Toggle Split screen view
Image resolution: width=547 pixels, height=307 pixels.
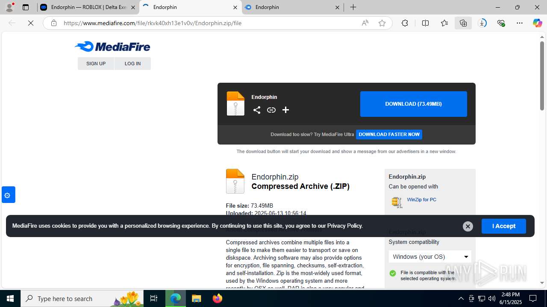tap(425, 23)
